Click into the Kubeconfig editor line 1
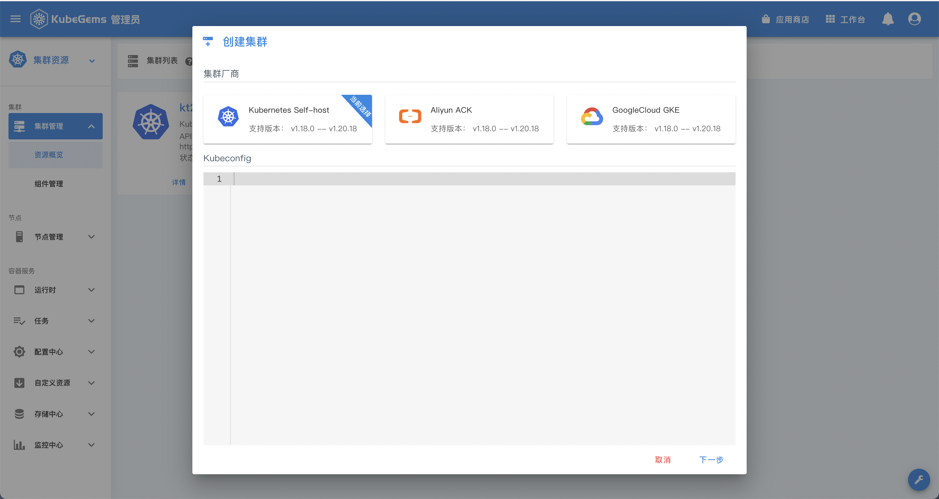Image resolution: width=939 pixels, height=499 pixels. click(483, 179)
